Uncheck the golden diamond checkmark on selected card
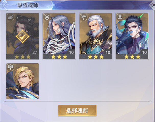 22,36
